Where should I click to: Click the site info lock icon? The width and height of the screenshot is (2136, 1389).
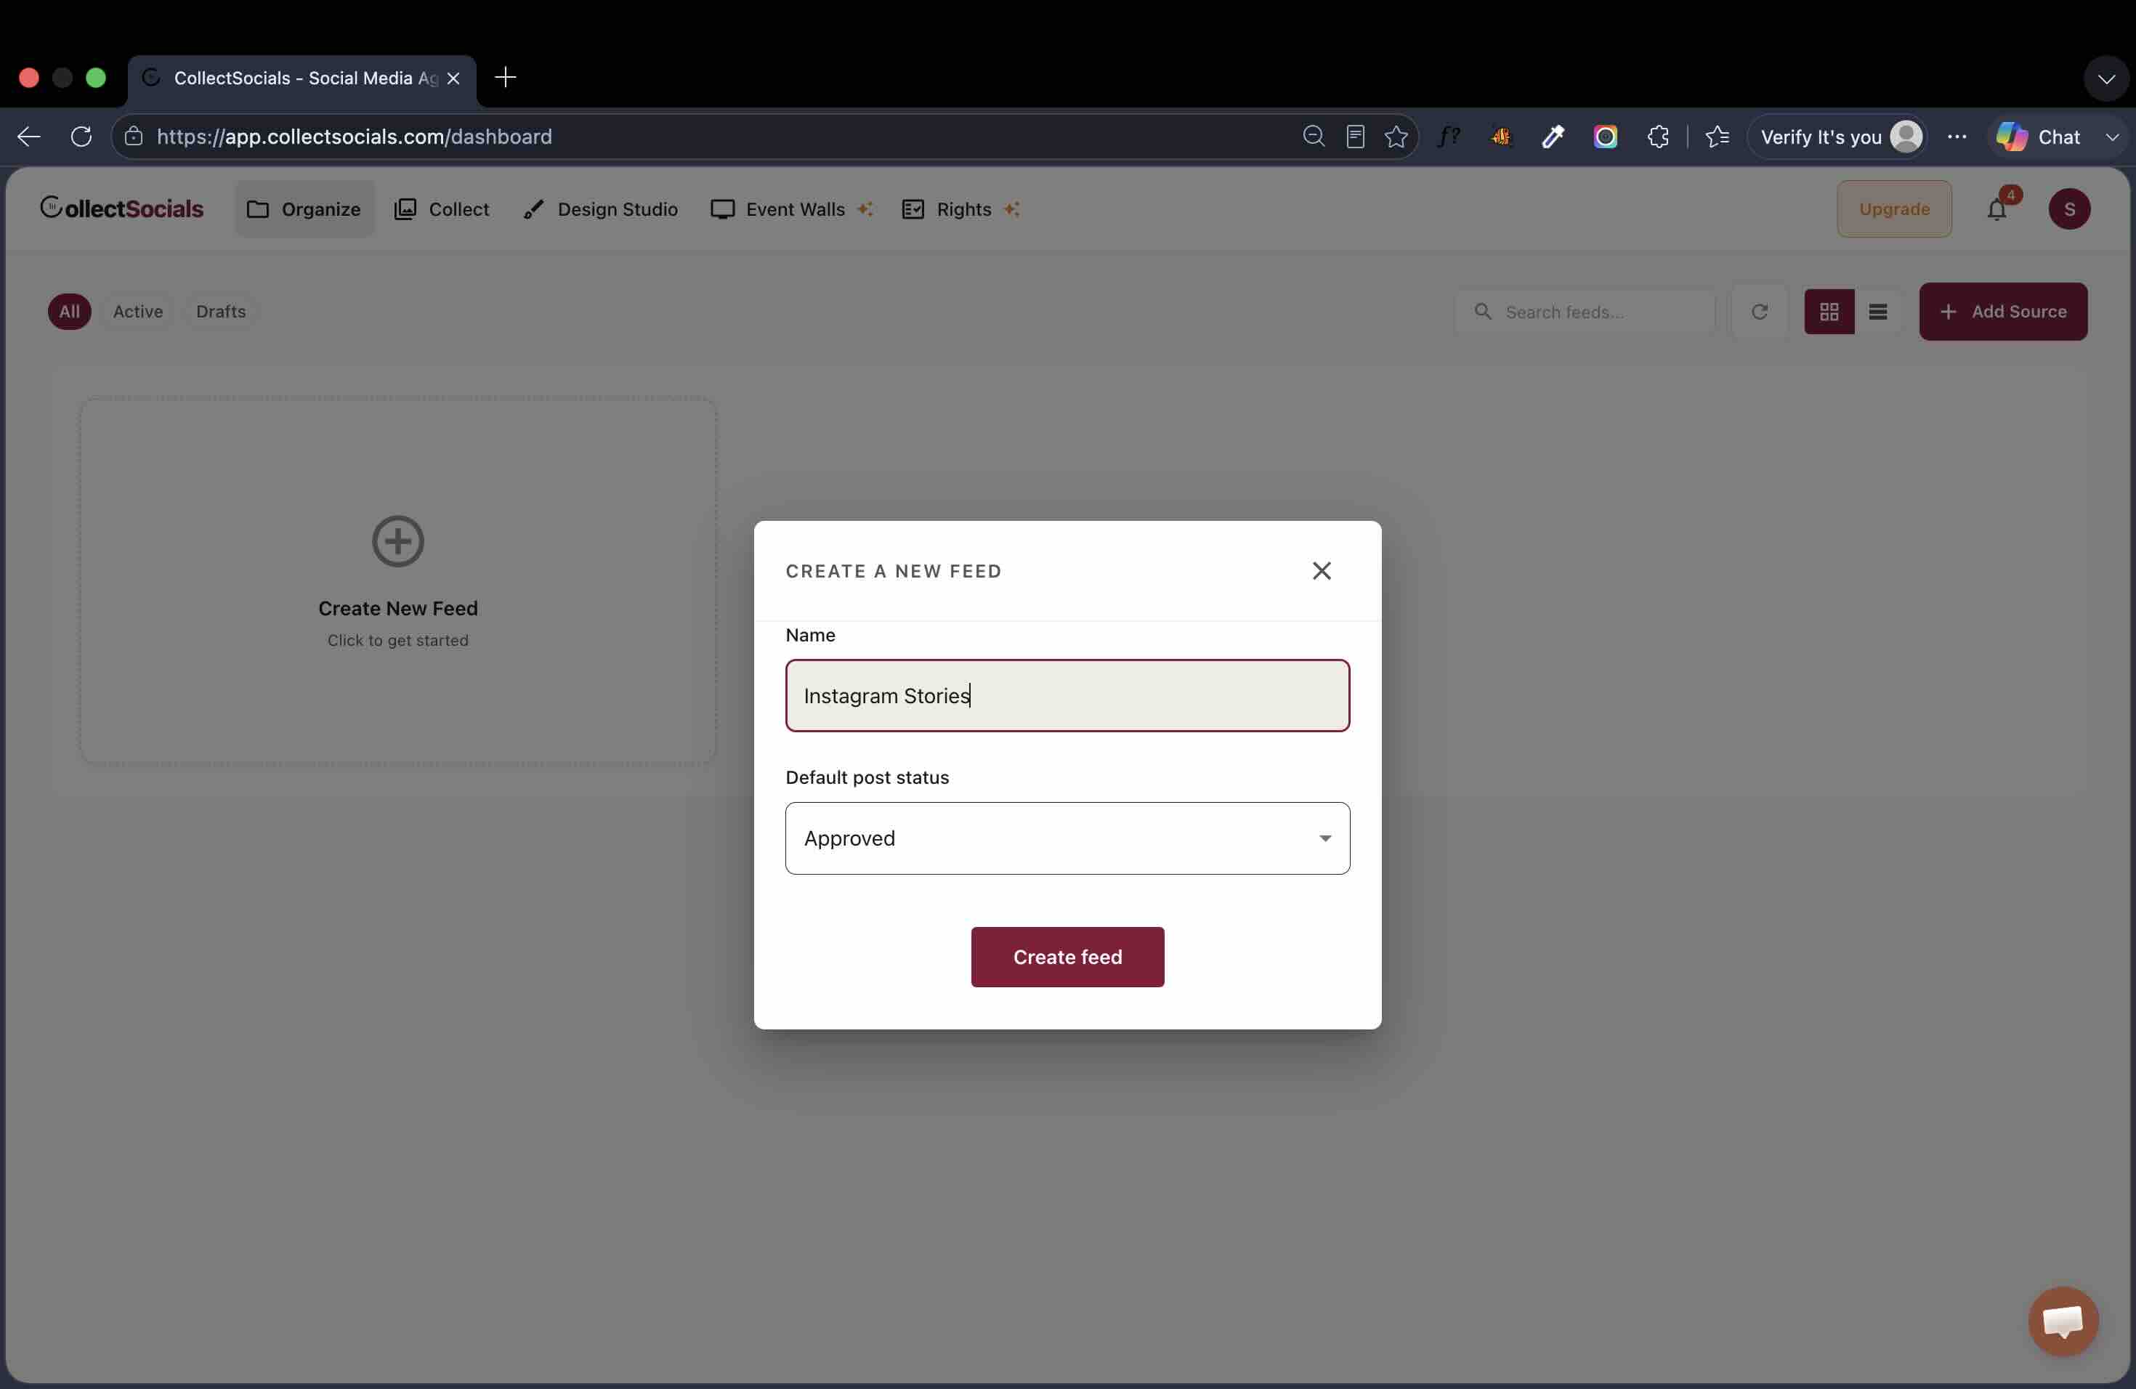pos(134,137)
